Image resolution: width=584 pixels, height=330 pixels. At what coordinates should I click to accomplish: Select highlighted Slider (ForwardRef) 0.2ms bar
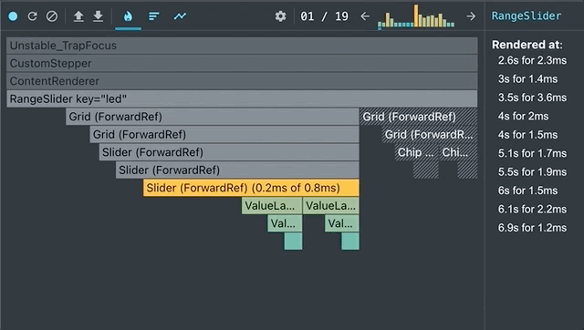(x=251, y=188)
